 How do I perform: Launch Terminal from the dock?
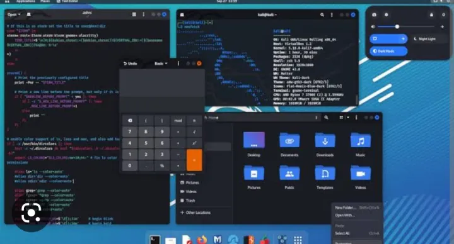(x=155, y=240)
